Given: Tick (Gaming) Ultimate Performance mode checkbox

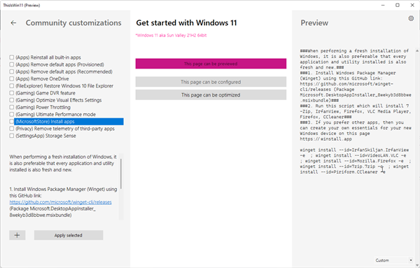Looking at the screenshot, I should 11,114.
